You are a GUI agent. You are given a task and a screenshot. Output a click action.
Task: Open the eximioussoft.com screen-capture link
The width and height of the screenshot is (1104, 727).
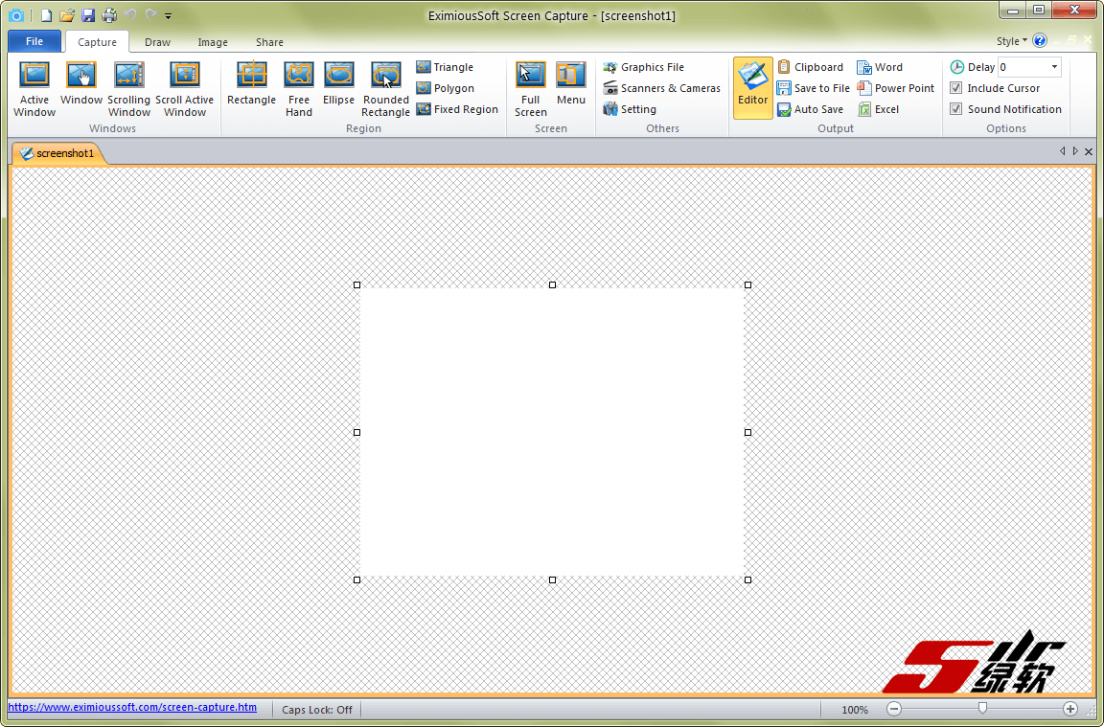132,708
